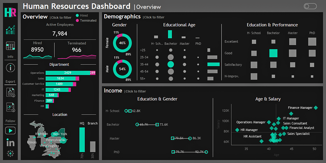Export dashboard as image
The height and width of the screenshot is (163, 326).
coord(10,107)
